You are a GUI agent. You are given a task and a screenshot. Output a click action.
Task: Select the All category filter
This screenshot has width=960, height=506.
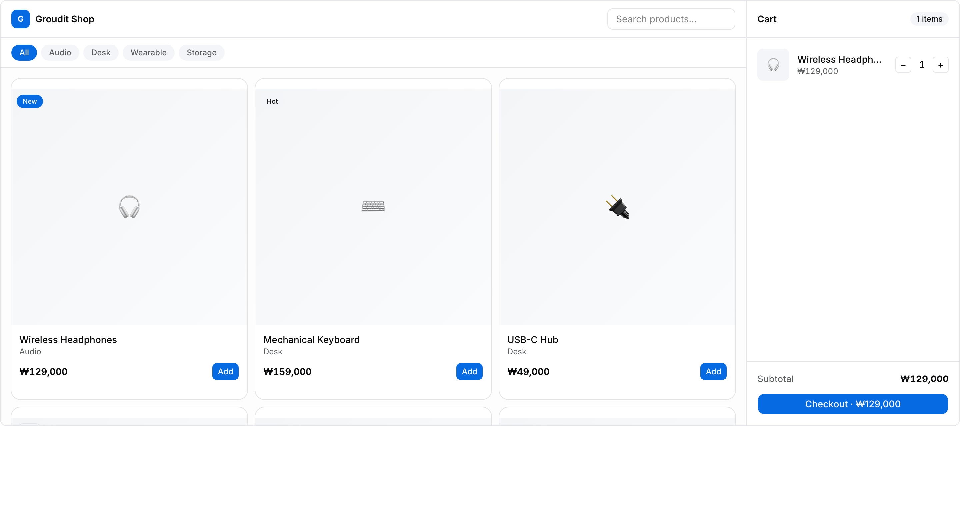click(x=24, y=53)
